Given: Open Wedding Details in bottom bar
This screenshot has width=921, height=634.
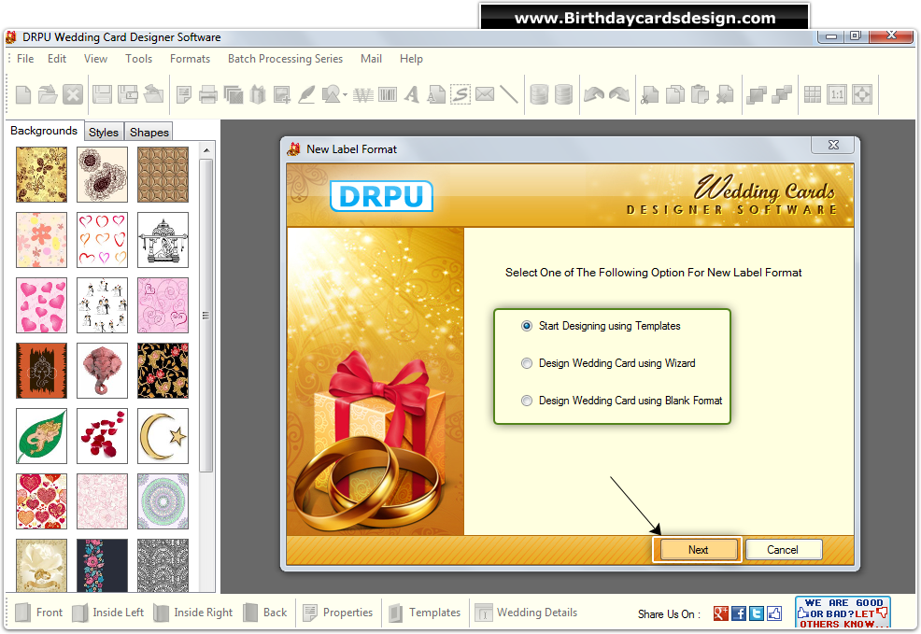Looking at the screenshot, I should [526, 613].
